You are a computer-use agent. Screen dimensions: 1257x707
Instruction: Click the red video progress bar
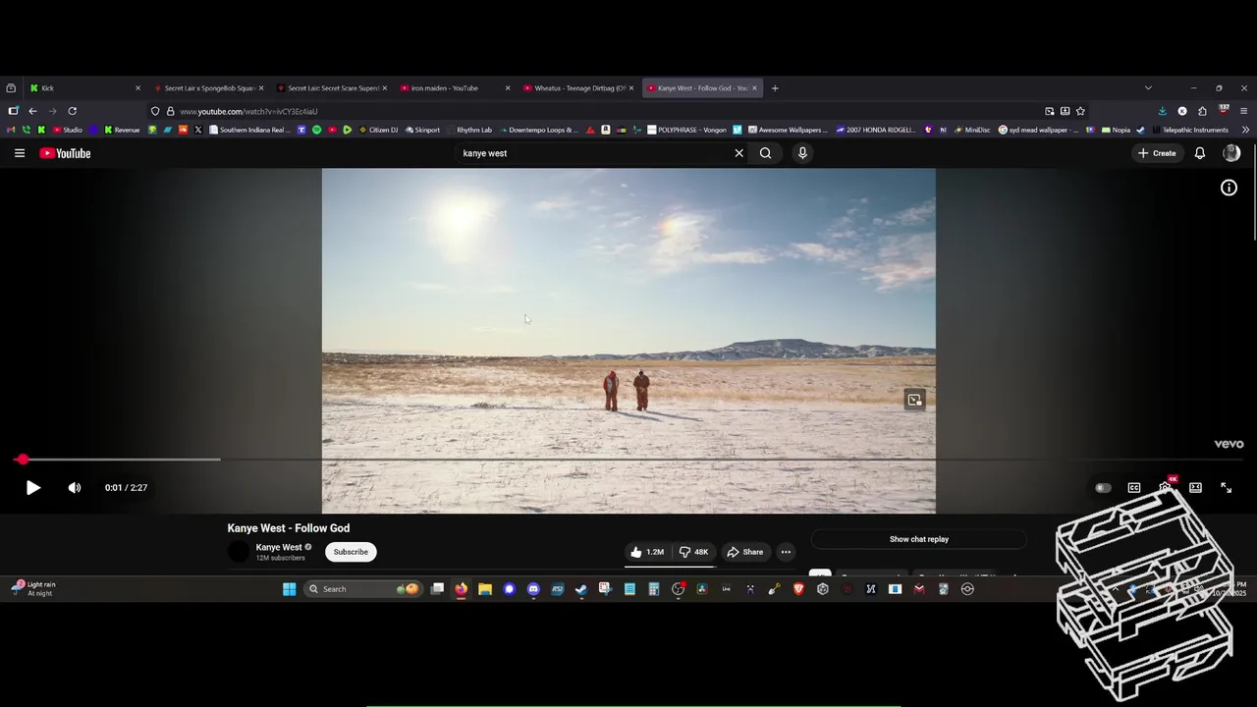tap(628, 460)
